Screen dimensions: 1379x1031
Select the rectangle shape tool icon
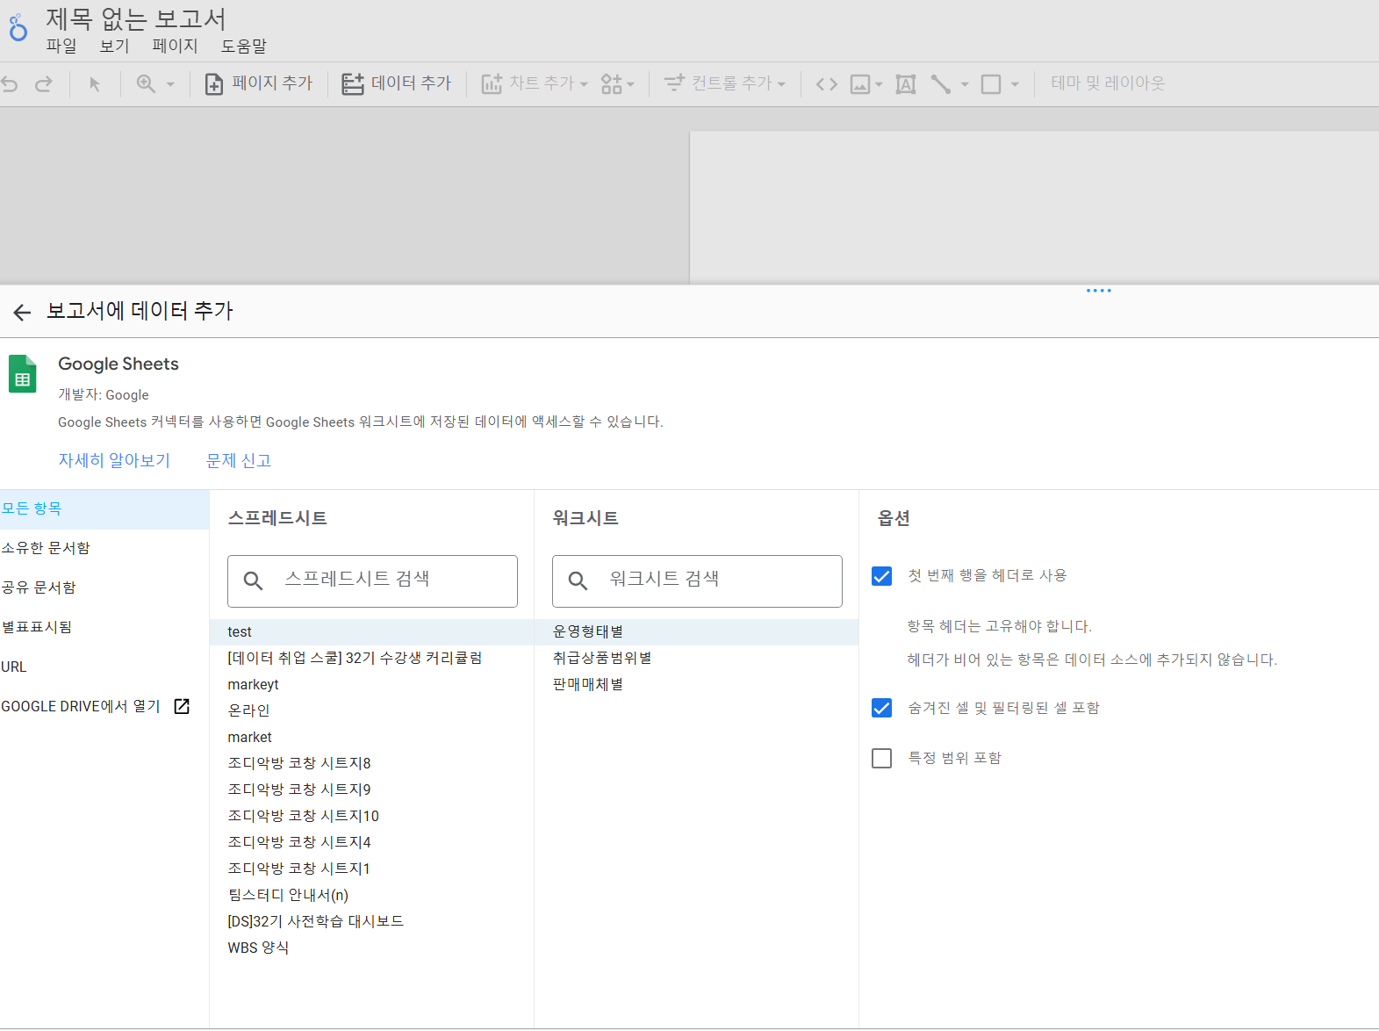click(991, 84)
